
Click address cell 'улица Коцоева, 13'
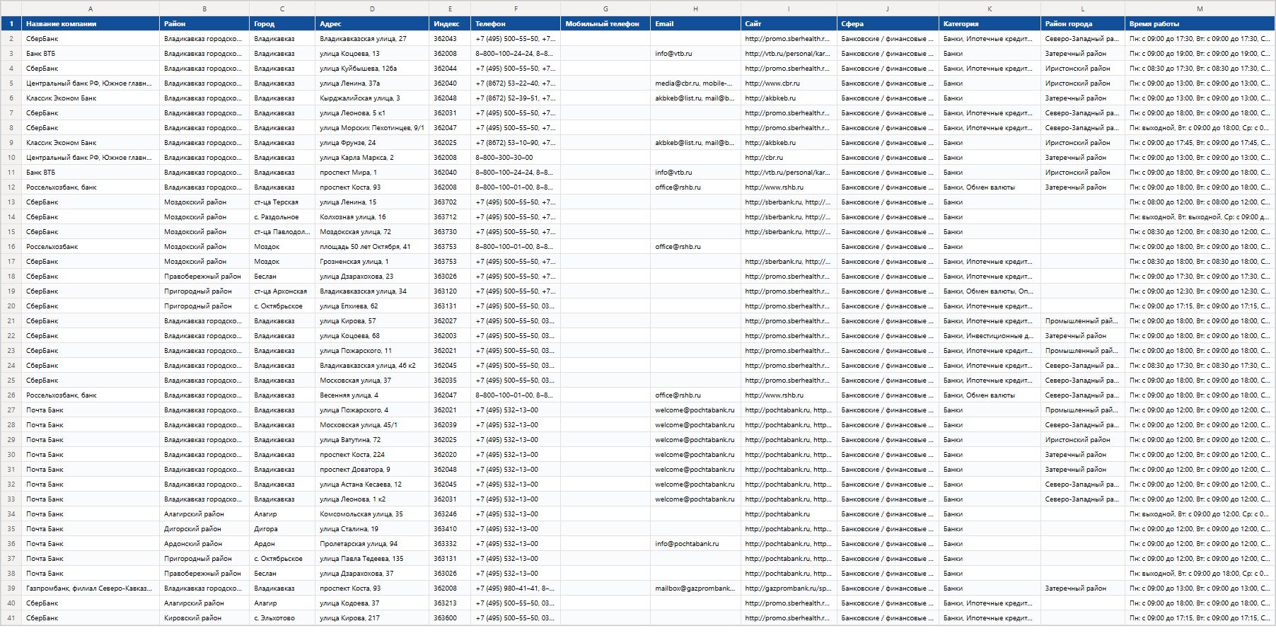[372, 54]
